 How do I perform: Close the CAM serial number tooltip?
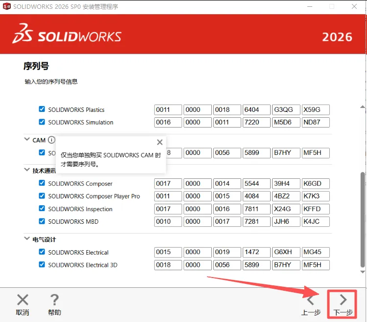160,142
